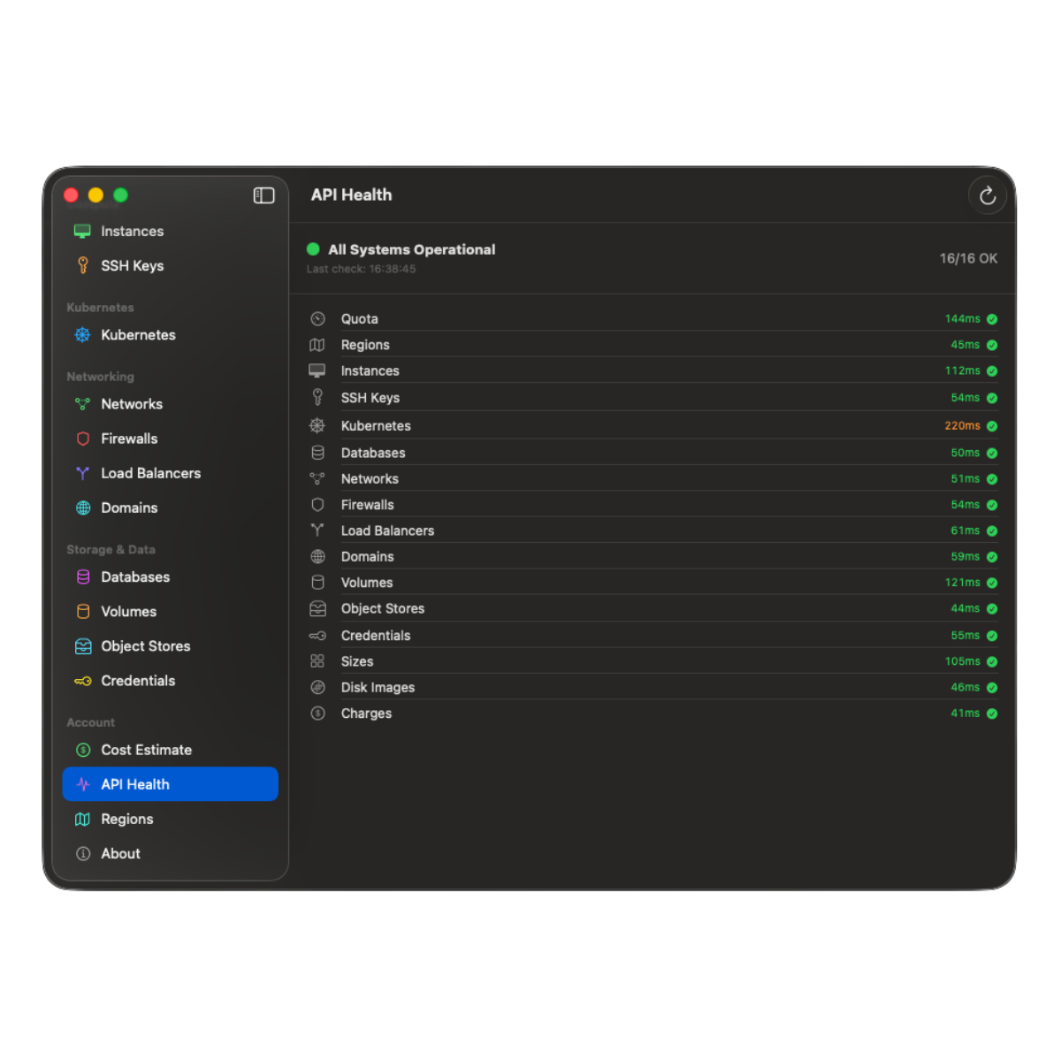Select the Quota row label
The image size is (1061, 1061).
tap(359, 318)
